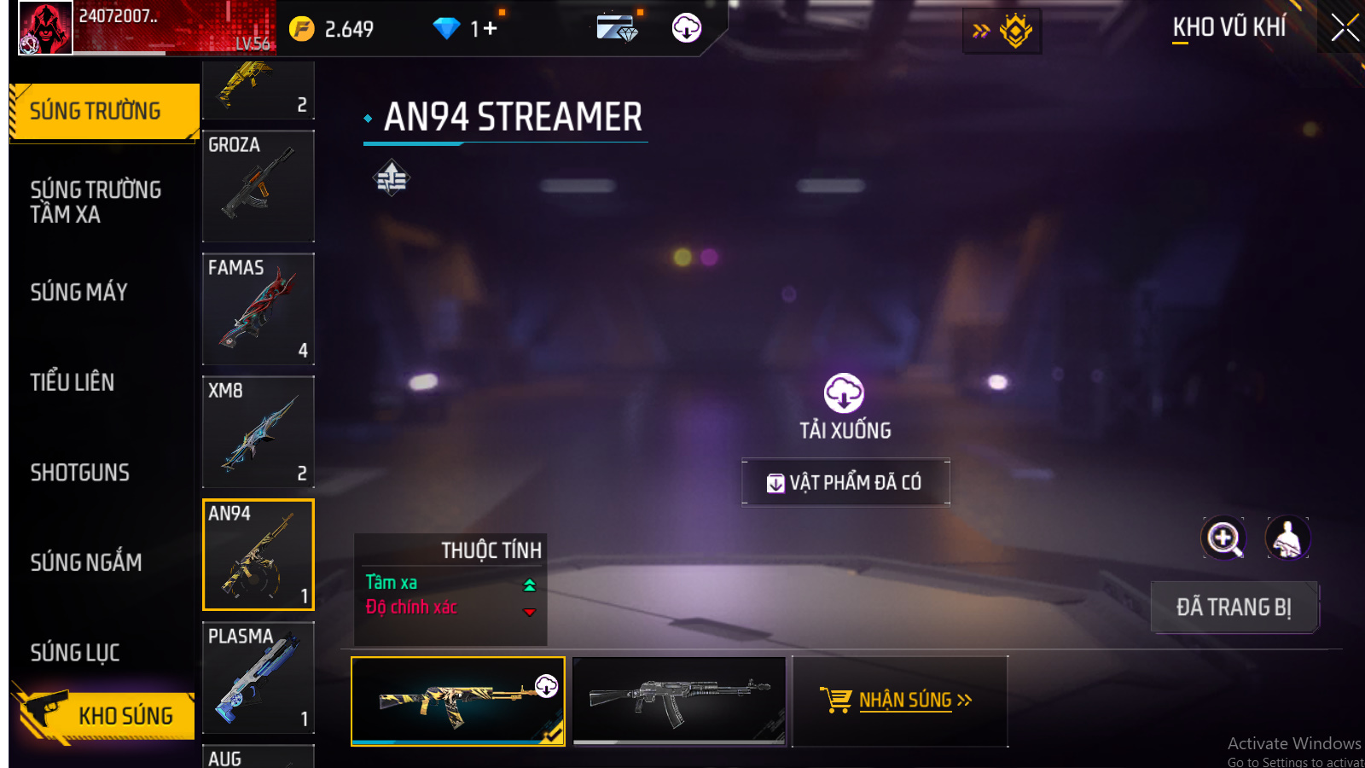Screen dimensions: 1365x768
Task: Open the gold rank emblem shortcut
Action: (x=1015, y=31)
